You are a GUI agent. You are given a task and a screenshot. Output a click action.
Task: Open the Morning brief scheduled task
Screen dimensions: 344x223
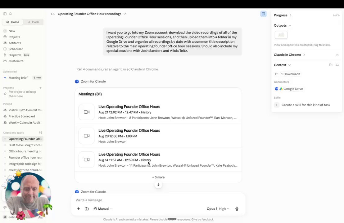coord(23,78)
